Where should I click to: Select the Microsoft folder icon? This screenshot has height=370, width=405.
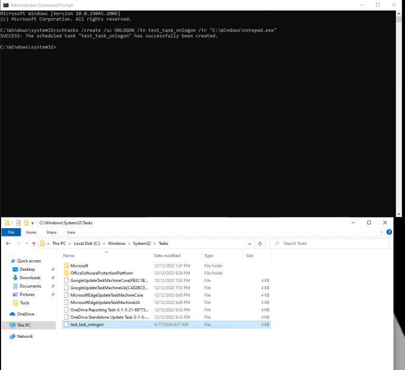pyautogui.click(x=66, y=265)
